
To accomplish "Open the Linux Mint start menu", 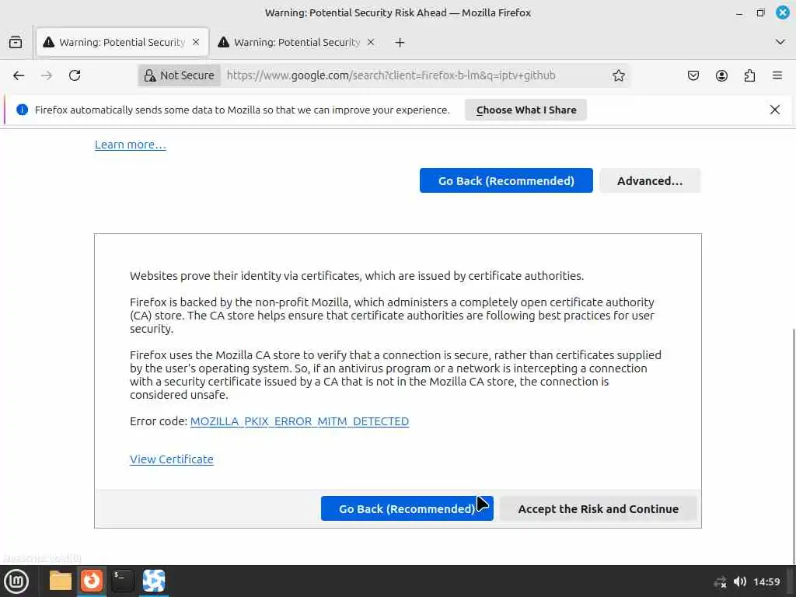I will coord(16,581).
